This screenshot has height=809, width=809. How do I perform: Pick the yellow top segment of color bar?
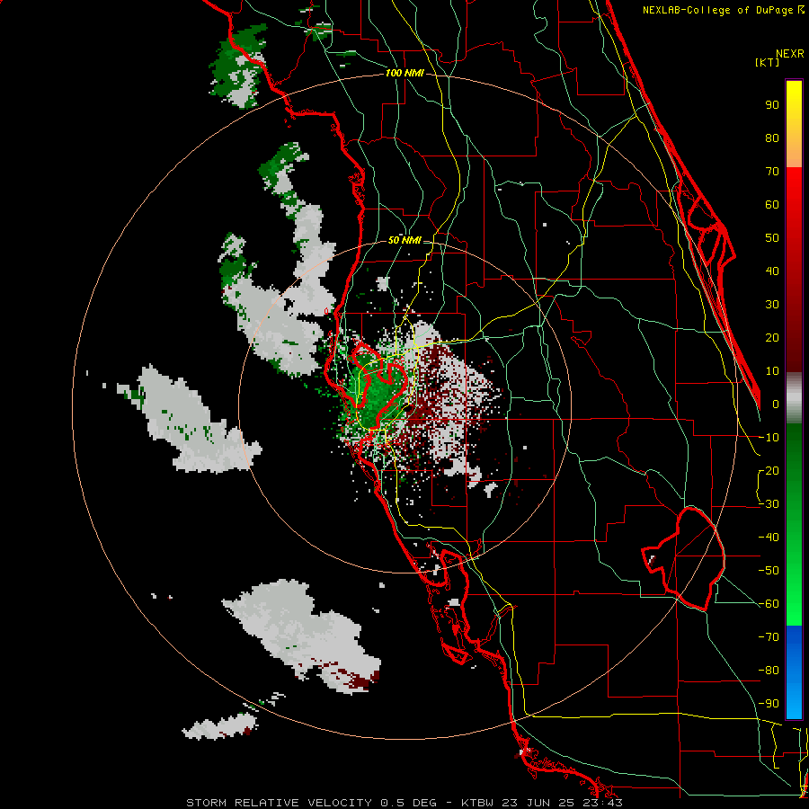tap(794, 124)
